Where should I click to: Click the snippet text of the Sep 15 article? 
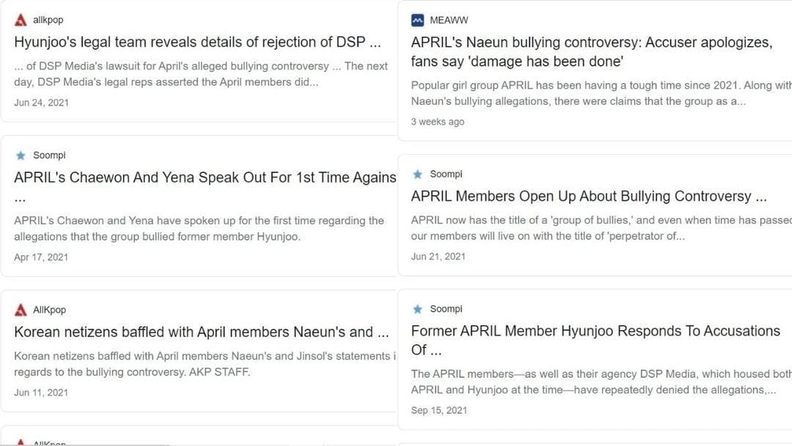click(594, 381)
